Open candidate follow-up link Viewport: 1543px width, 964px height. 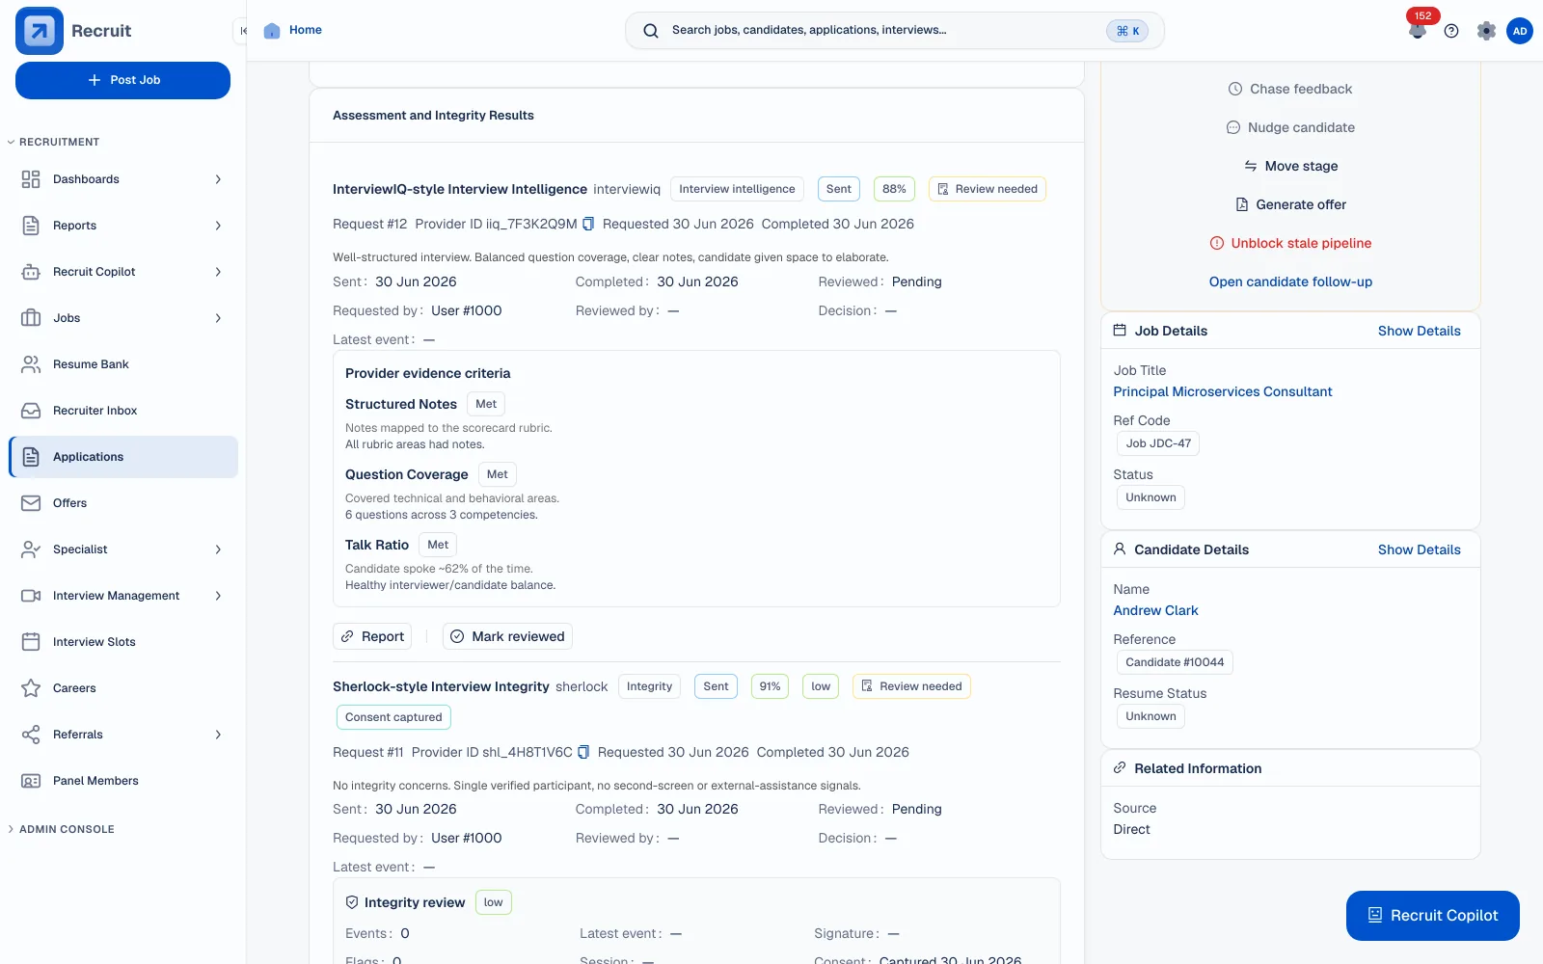tap(1290, 281)
